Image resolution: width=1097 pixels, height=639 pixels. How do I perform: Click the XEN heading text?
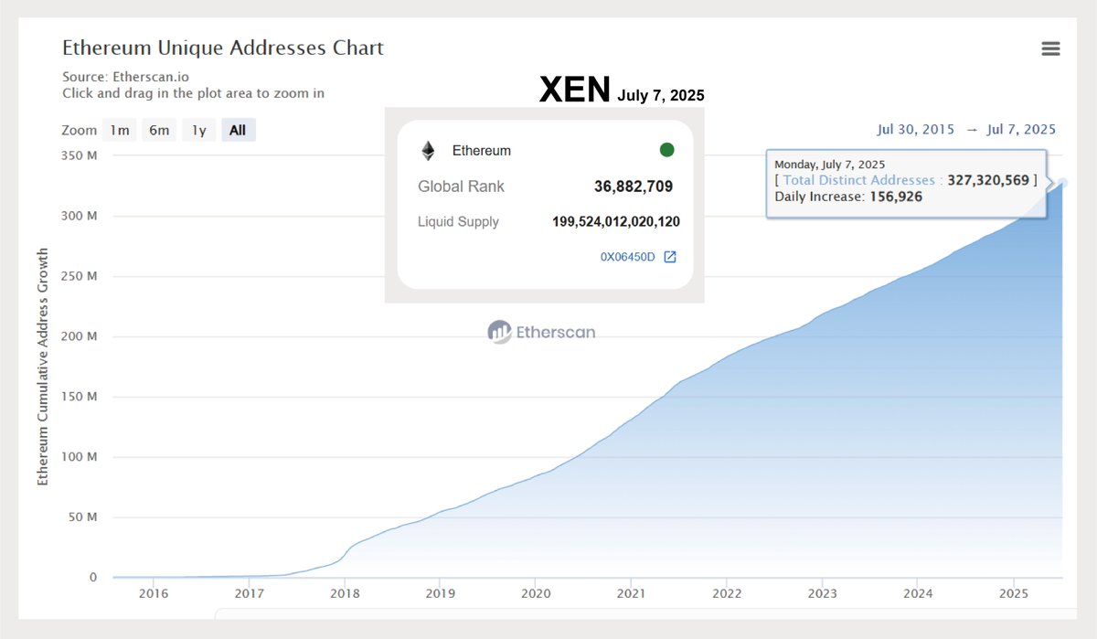(575, 90)
